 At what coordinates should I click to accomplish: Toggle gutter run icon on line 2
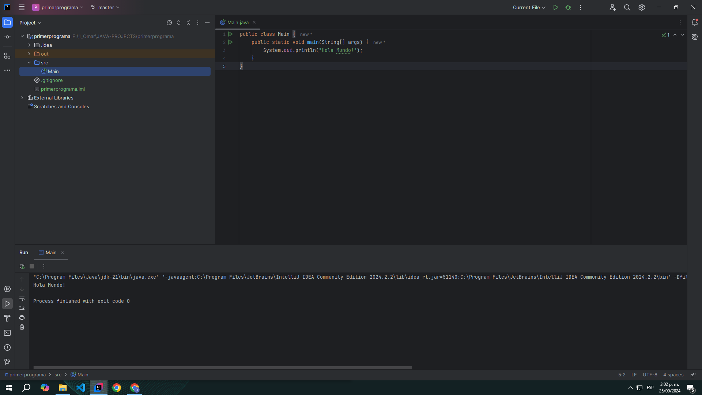[231, 42]
